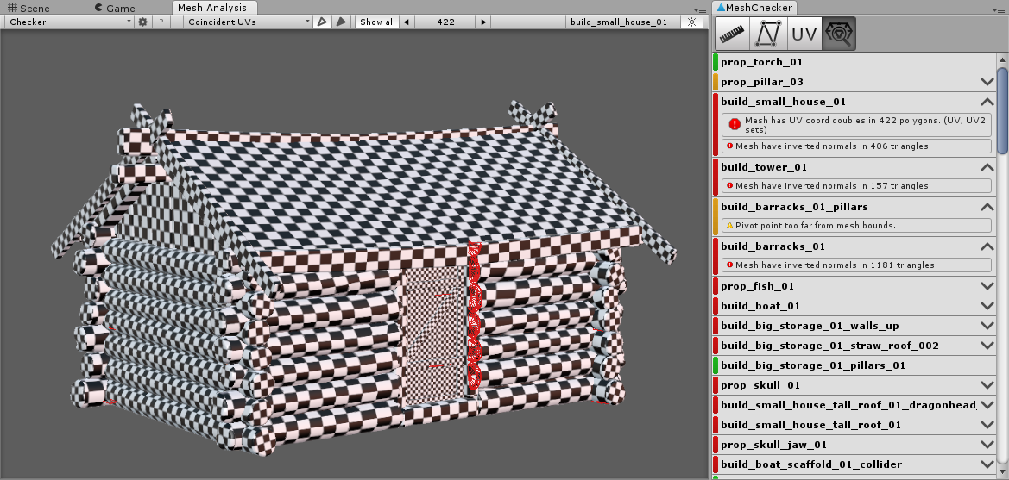The width and height of the screenshot is (1009, 480).
Task: Click the Show all button
Action: [x=377, y=22]
